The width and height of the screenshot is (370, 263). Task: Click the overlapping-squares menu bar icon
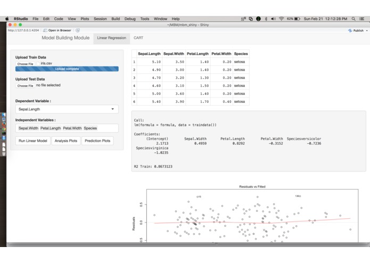(x=251, y=19)
